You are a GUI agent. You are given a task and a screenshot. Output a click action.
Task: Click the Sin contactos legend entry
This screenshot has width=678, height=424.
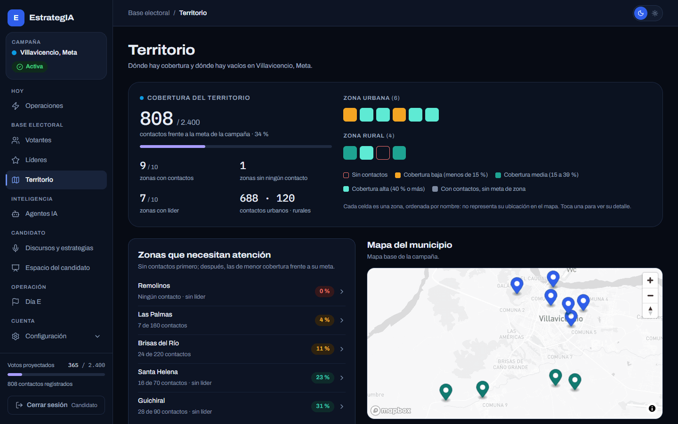(x=366, y=175)
